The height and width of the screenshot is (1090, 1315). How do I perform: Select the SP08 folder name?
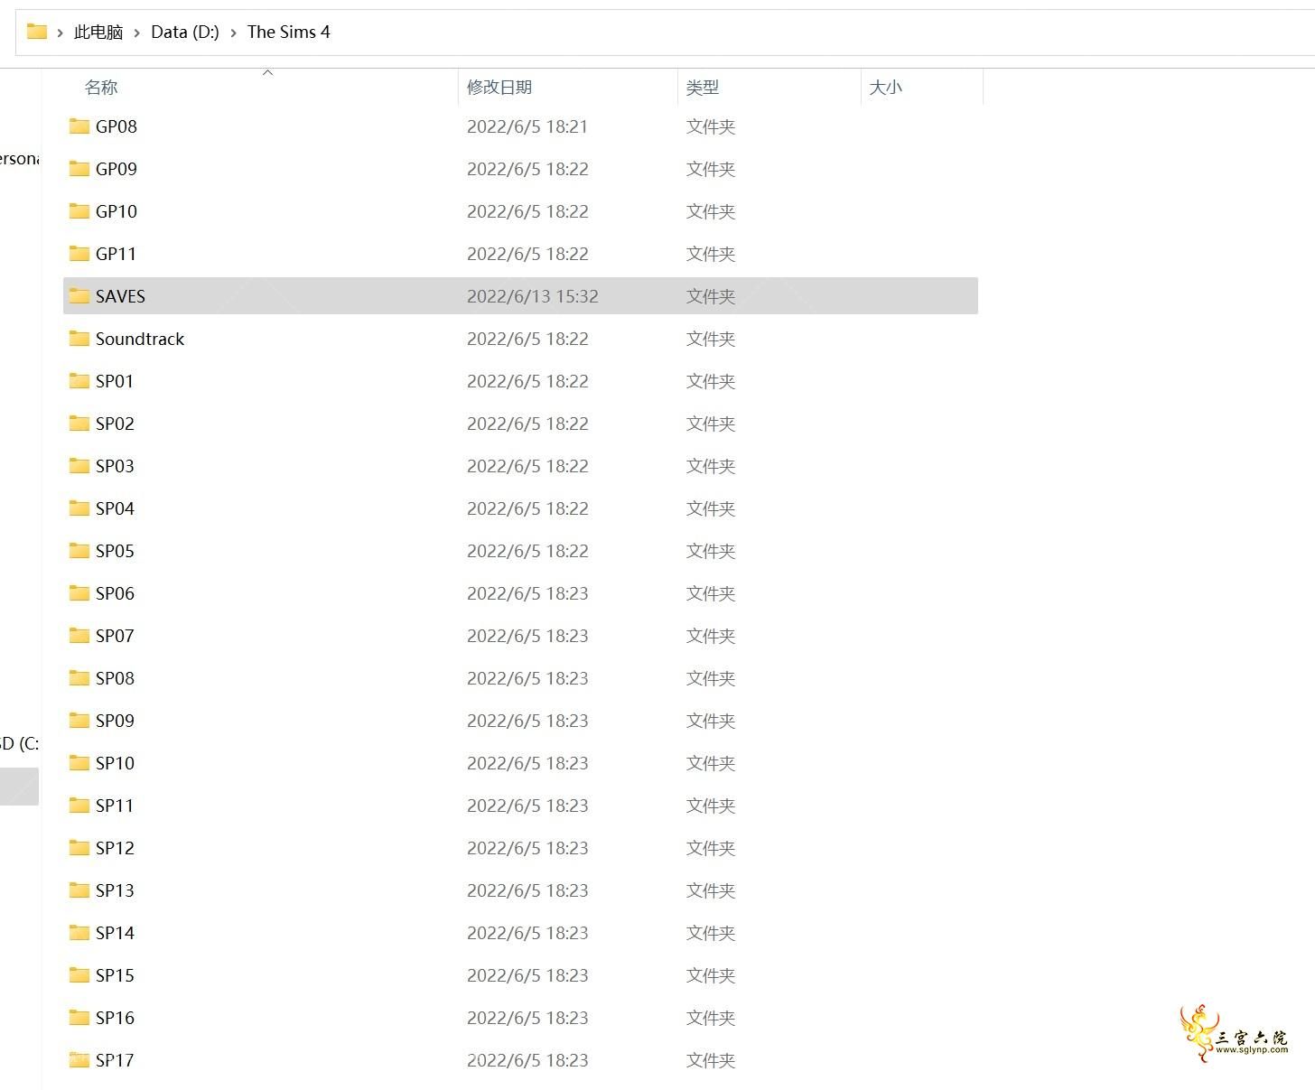click(x=115, y=678)
